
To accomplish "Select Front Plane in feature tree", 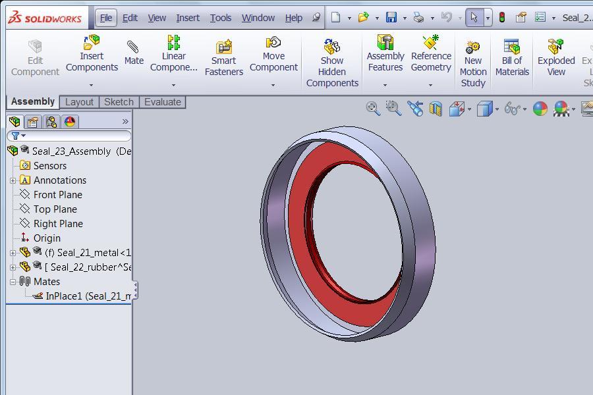I will (x=57, y=195).
